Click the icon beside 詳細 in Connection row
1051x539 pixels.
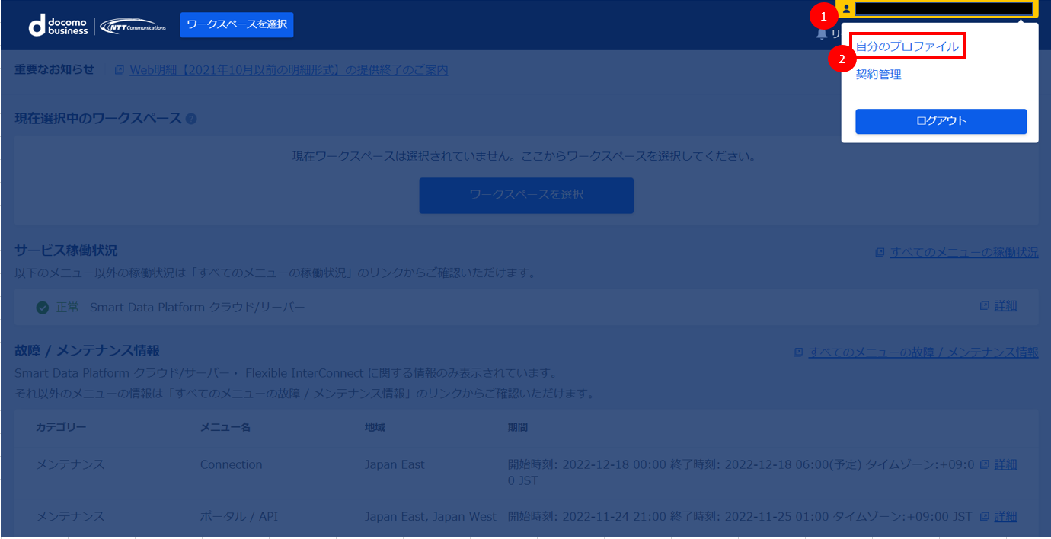pos(985,464)
